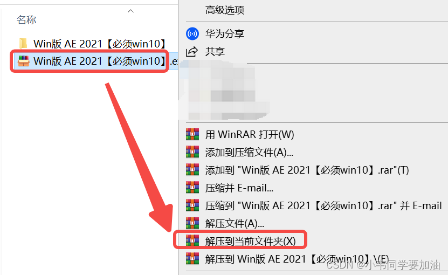Click the Huawei Share blue icon
Image resolution: width=448 pixels, height=275 pixels.
(192, 34)
